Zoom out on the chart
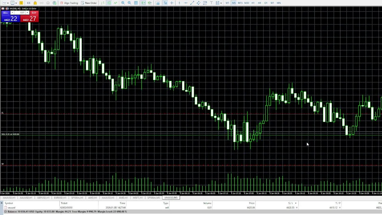Viewport: 382px width, 215px height. click(x=130, y=3)
